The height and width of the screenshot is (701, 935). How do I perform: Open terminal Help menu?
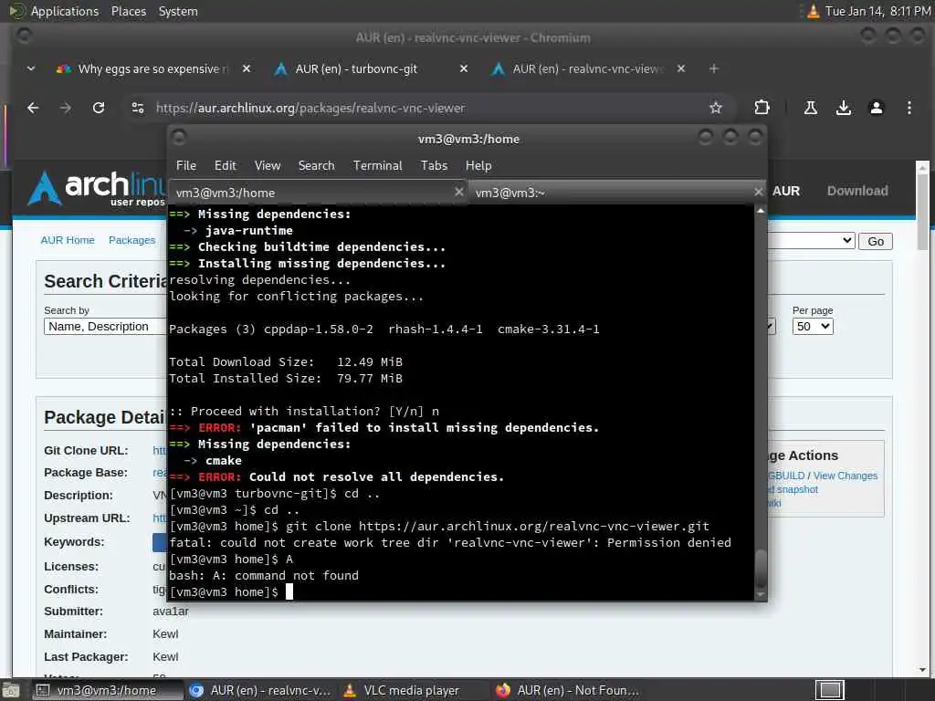(478, 166)
